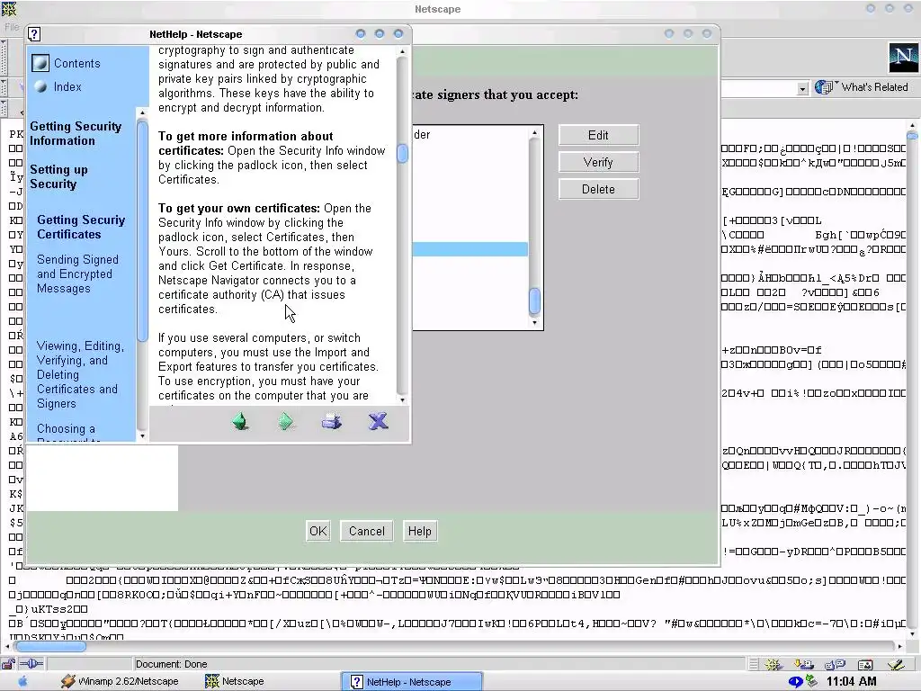Image resolution: width=921 pixels, height=691 pixels.
Task: Open the Composer pen icon in component bar
Action: (897, 665)
